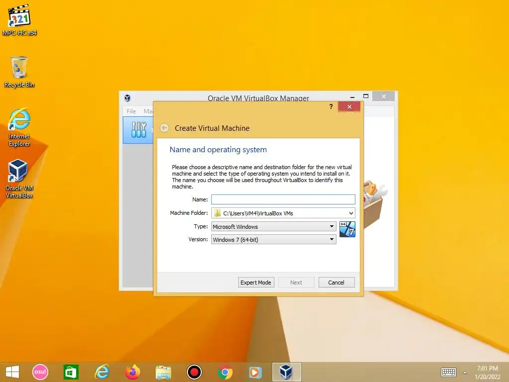This screenshot has width=509, height=382.
Task: Click the Name input field
Action: coord(283,199)
